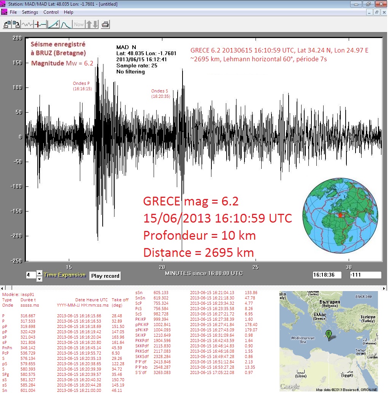
Task: Click the Time Expansion value field
Action: tap(30, 275)
